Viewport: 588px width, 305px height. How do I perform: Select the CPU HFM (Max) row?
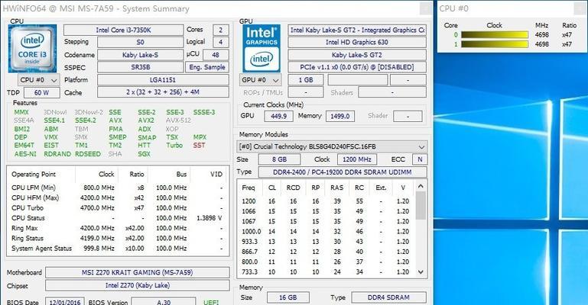(x=118, y=197)
